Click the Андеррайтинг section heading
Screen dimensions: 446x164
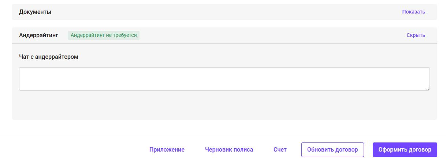(x=38, y=35)
